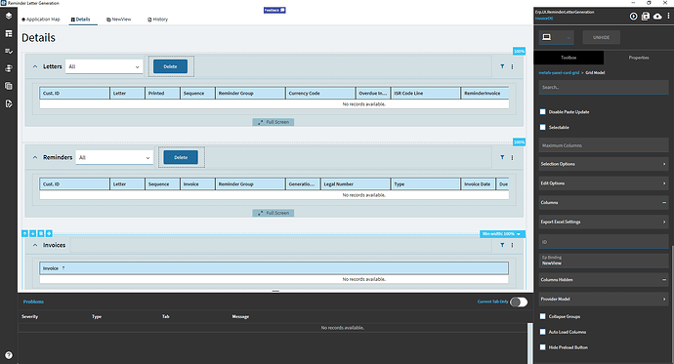Click the save layout icon at top right
Image resolution: width=674 pixels, height=364 pixels.
(x=646, y=17)
